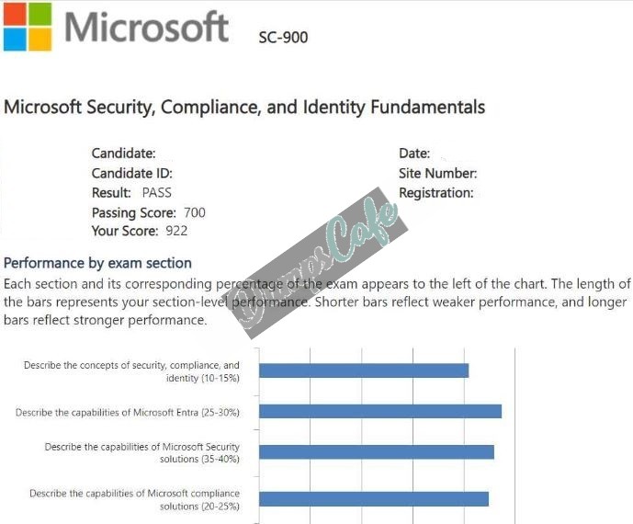Click the Candidate ID label
Screen dimensions: 633x524
pyautogui.click(x=132, y=174)
